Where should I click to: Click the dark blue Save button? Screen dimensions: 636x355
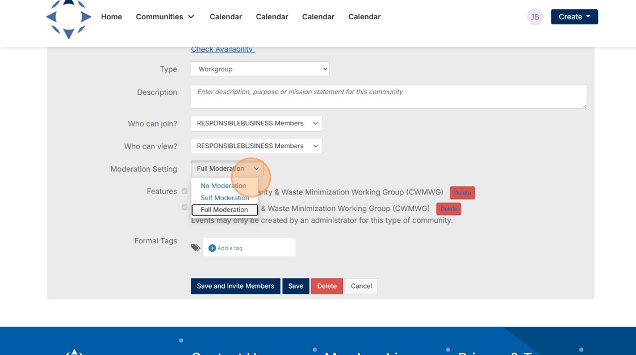coord(296,286)
